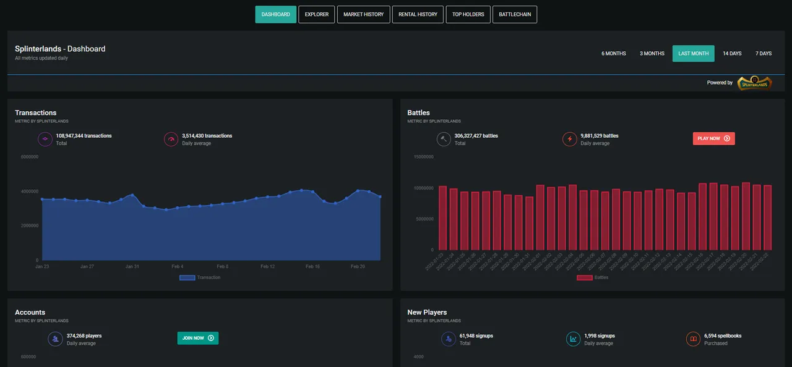Click the Jan 31 peak point on Transactions line
The image size is (792, 367).
tap(132, 195)
